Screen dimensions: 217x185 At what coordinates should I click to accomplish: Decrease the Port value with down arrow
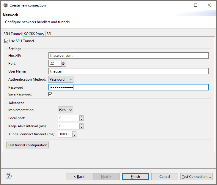63,65
